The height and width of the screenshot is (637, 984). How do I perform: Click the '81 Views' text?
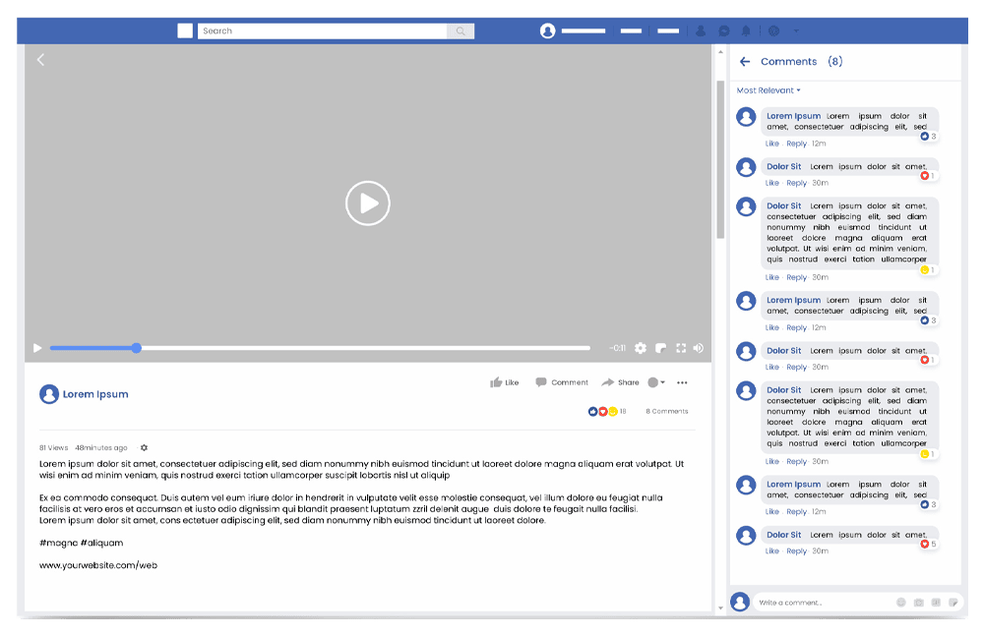click(x=53, y=447)
